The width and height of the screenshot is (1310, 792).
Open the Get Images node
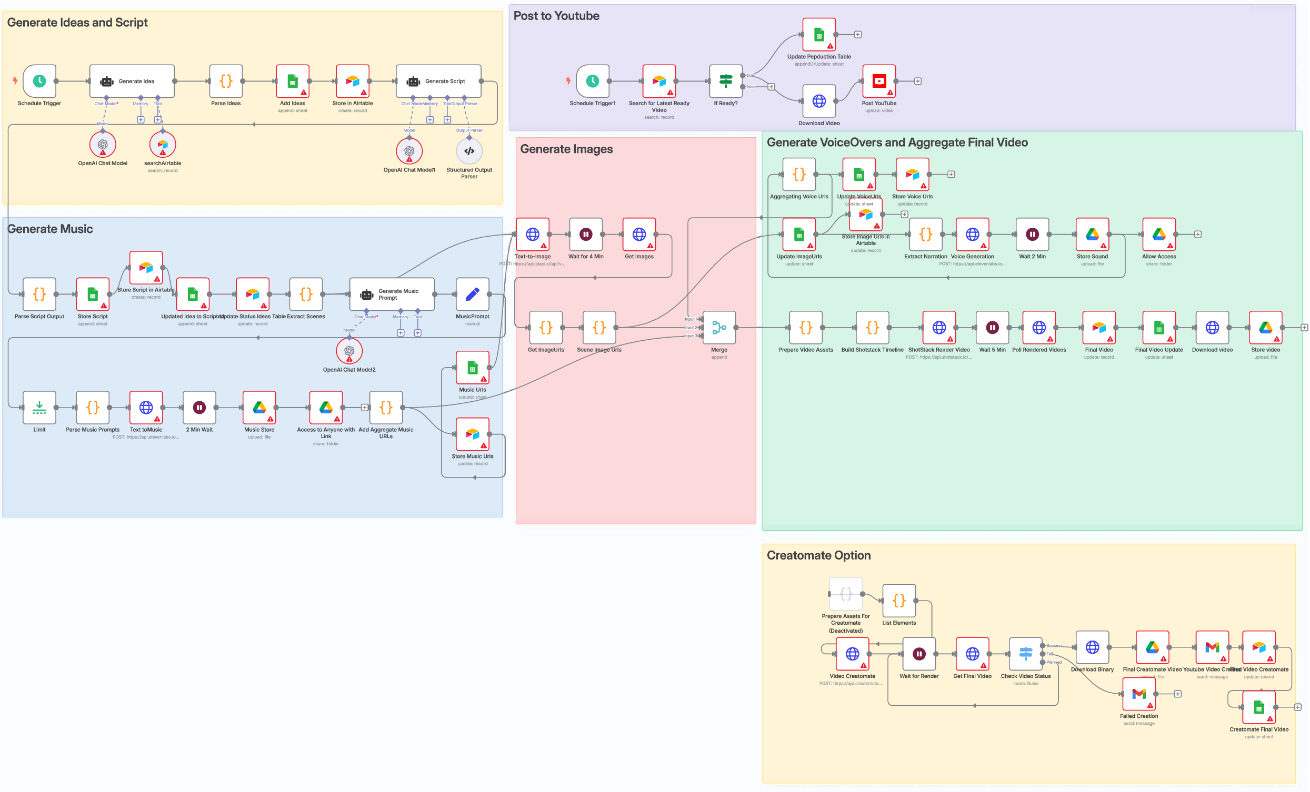click(639, 234)
